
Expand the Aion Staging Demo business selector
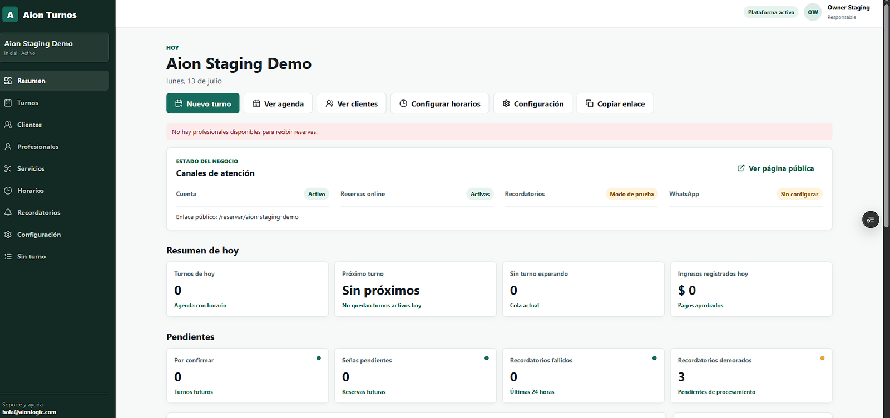55,47
